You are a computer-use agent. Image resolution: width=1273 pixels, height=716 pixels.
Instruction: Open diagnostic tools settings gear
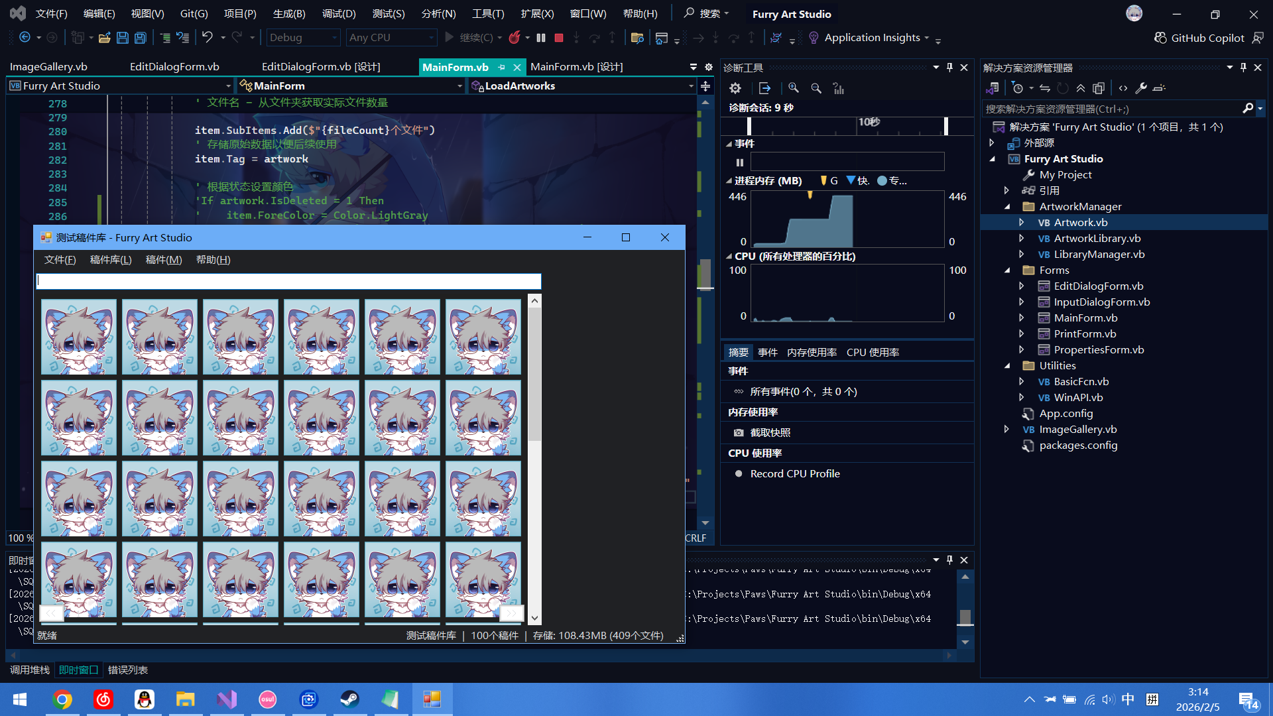(735, 88)
